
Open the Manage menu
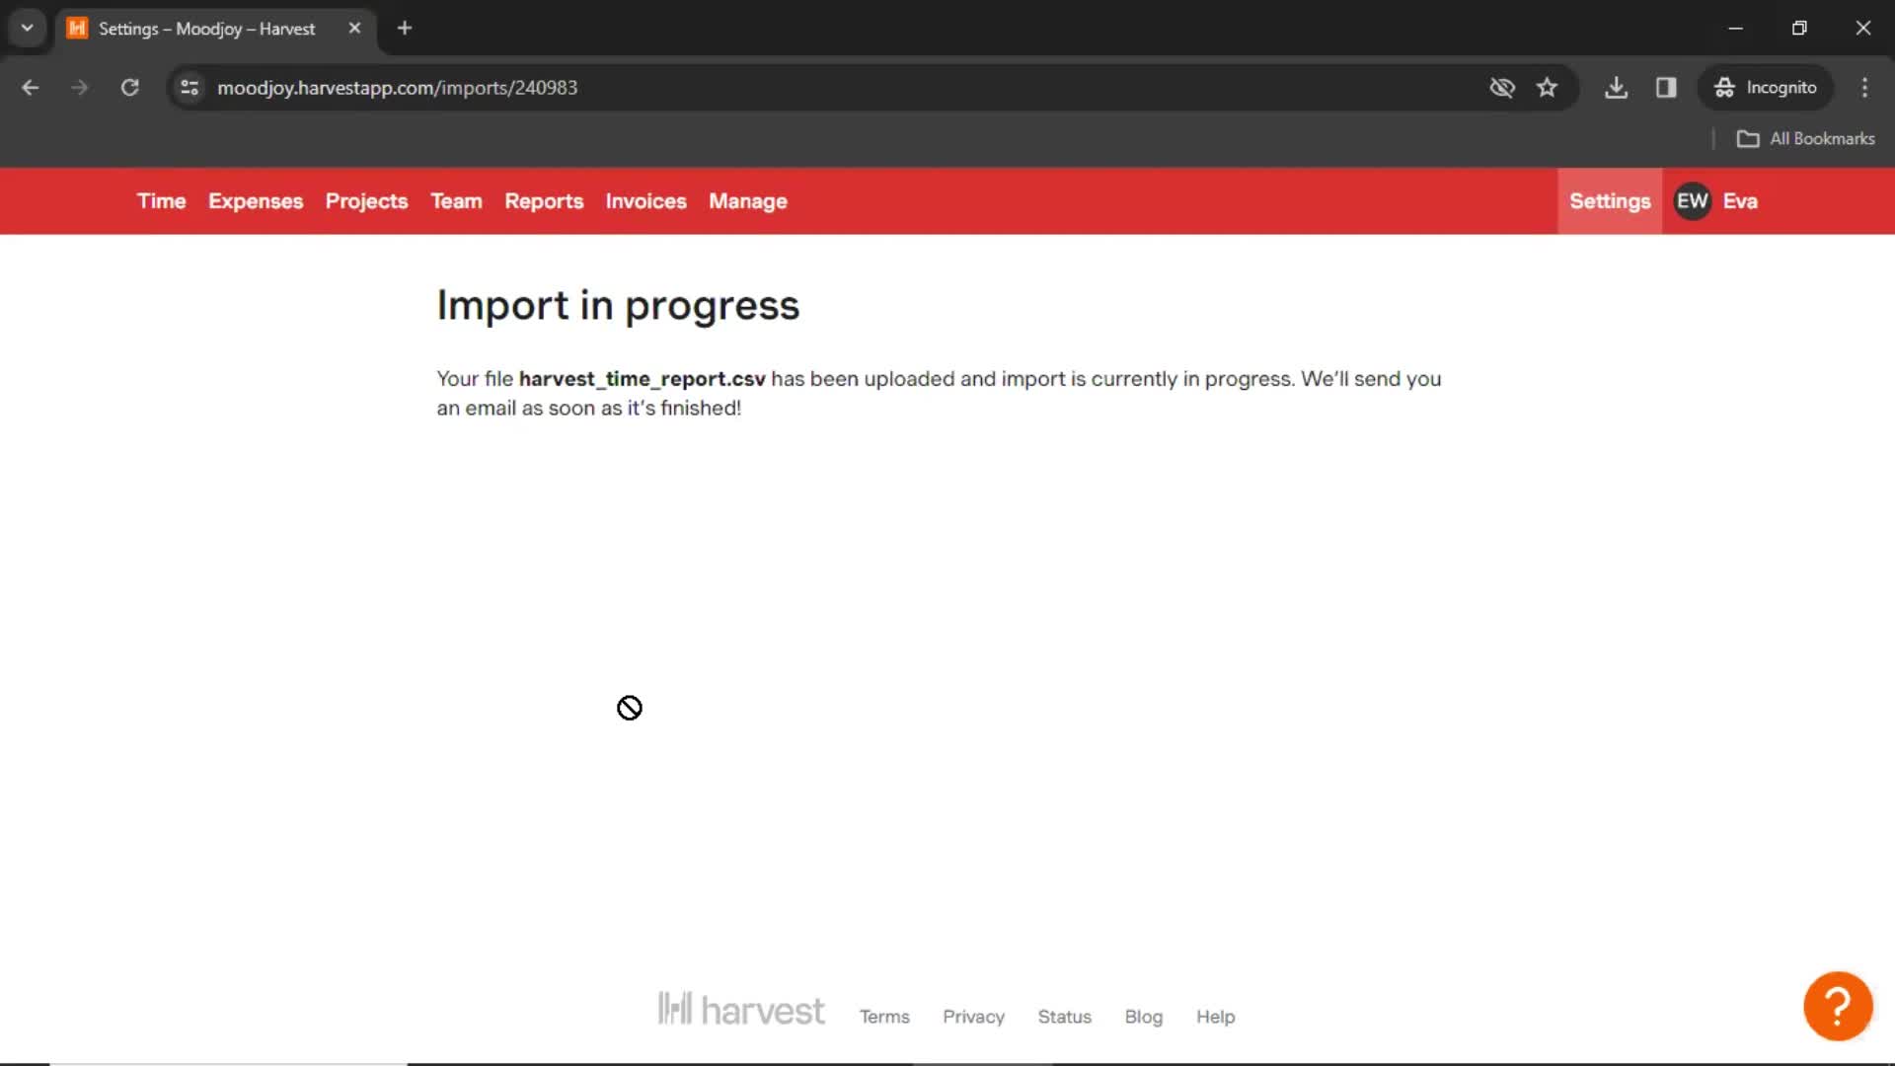748,201
